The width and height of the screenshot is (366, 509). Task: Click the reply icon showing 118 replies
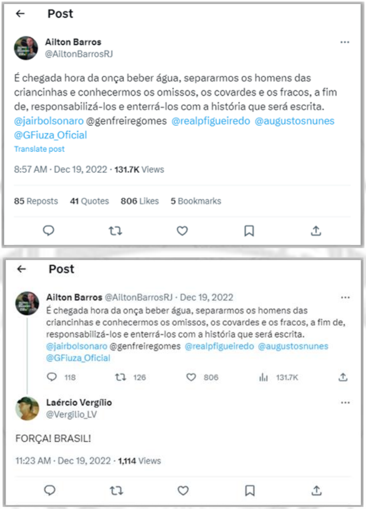tap(52, 377)
